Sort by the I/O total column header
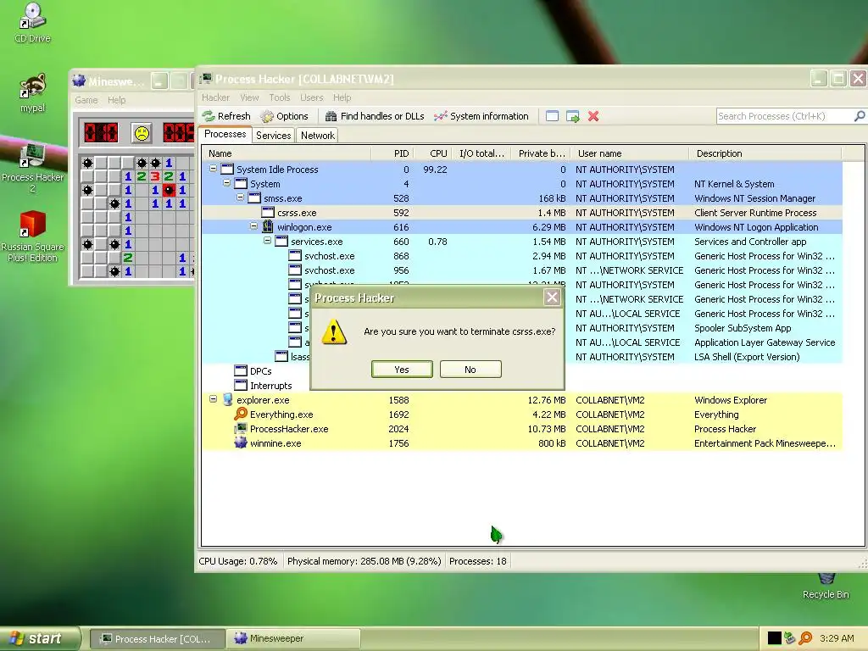 point(481,154)
